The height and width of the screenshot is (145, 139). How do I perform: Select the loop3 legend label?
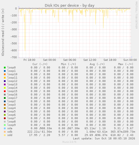[11, 105]
